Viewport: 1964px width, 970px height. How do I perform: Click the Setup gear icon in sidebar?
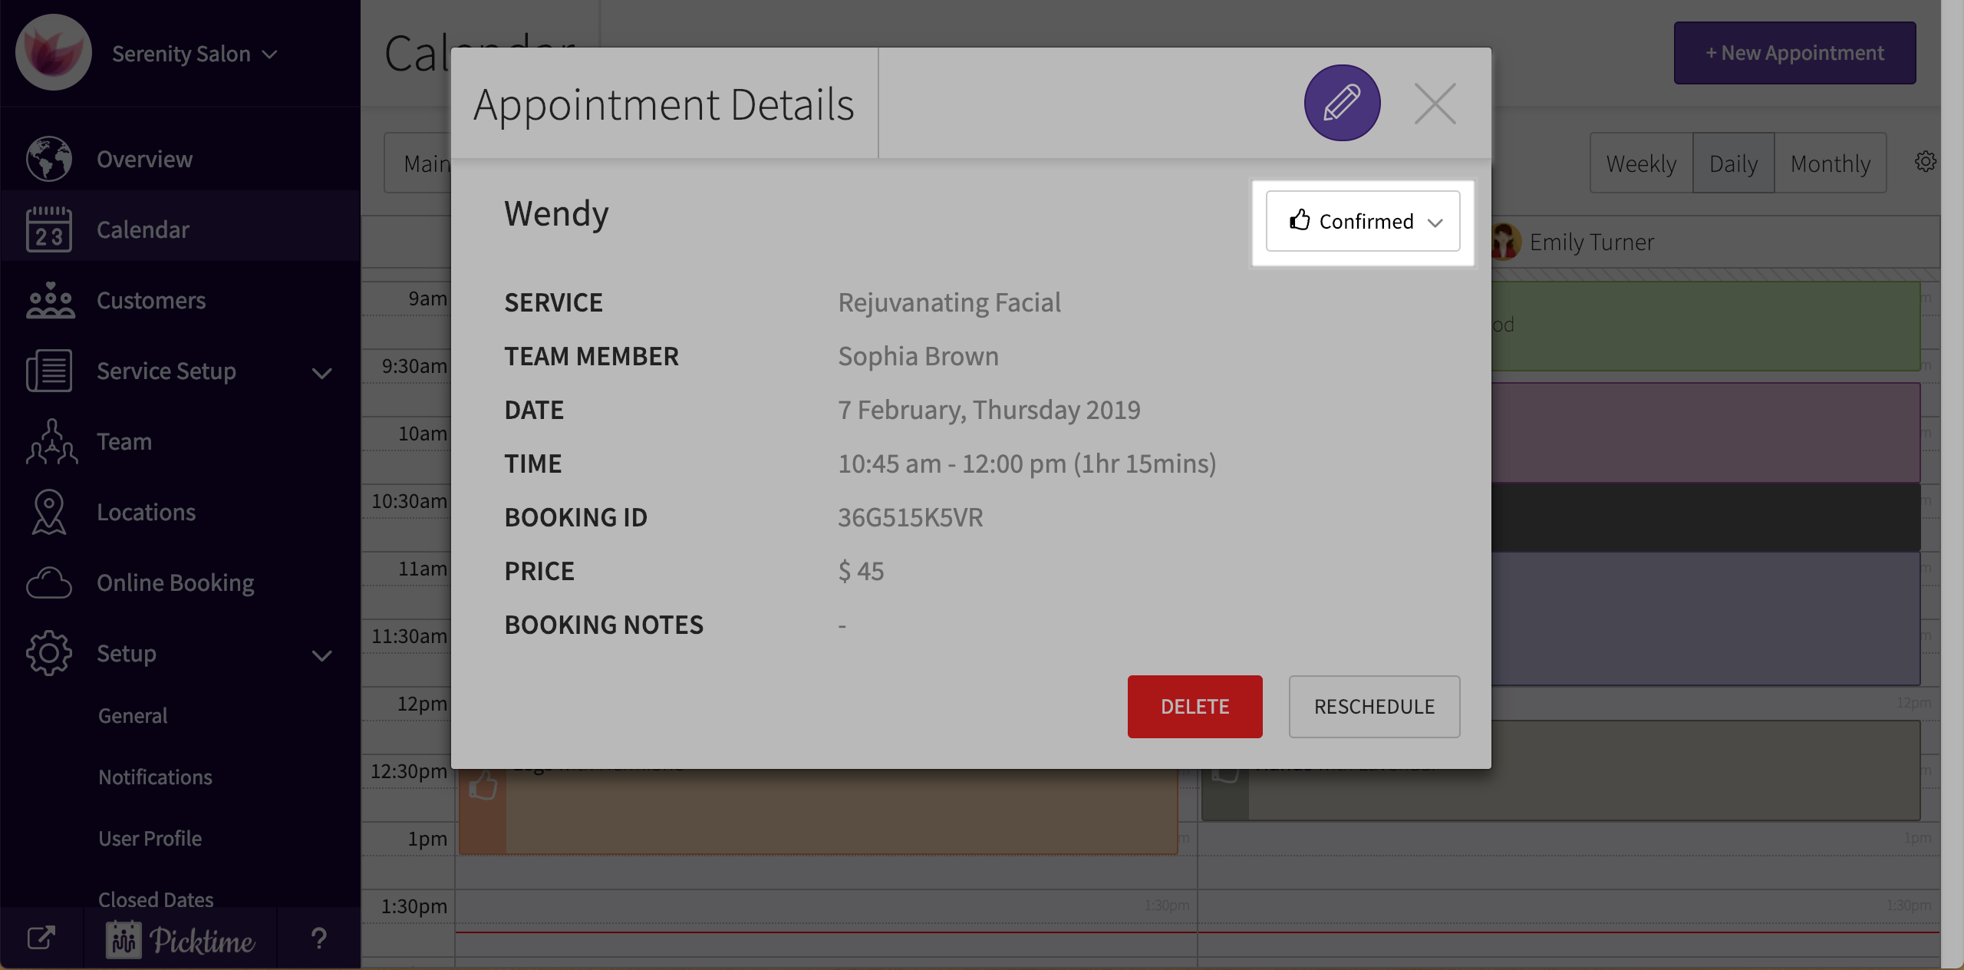pyautogui.click(x=48, y=653)
